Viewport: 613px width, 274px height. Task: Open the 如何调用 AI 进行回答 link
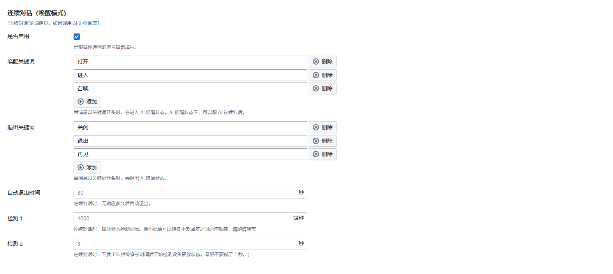76,23
